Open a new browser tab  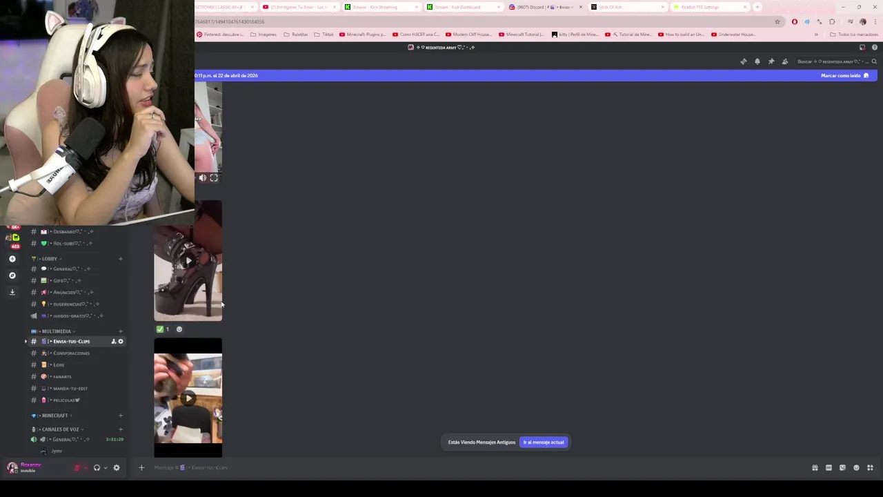coord(757,7)
